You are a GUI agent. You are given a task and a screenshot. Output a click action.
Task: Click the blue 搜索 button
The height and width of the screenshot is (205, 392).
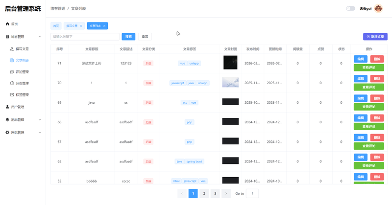click(128, 37)
